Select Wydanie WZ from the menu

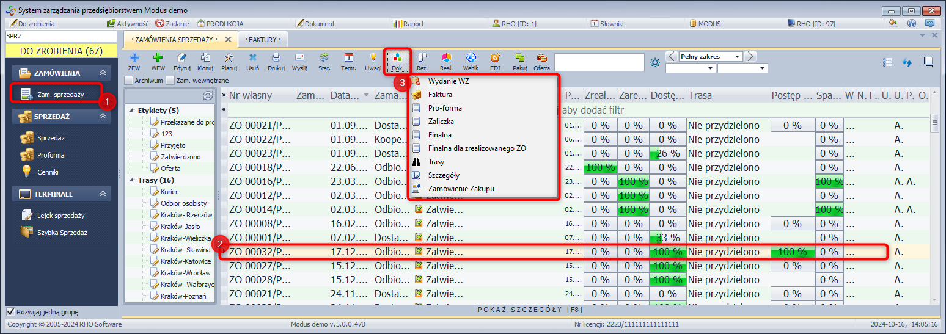[449, 81]
